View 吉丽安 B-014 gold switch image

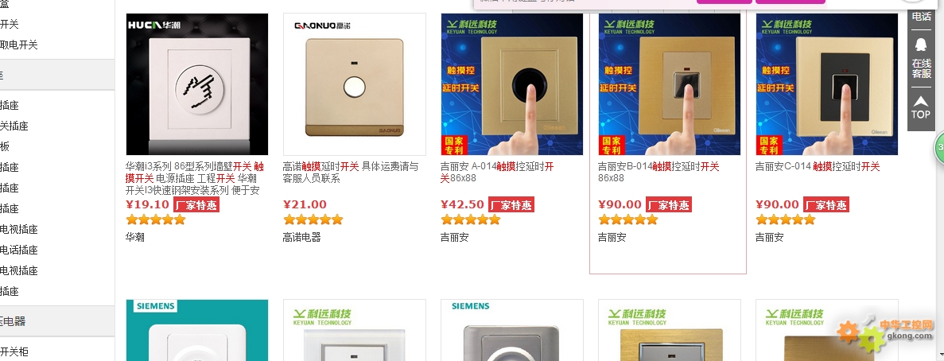pyautogui.click(x=670, y=84)
